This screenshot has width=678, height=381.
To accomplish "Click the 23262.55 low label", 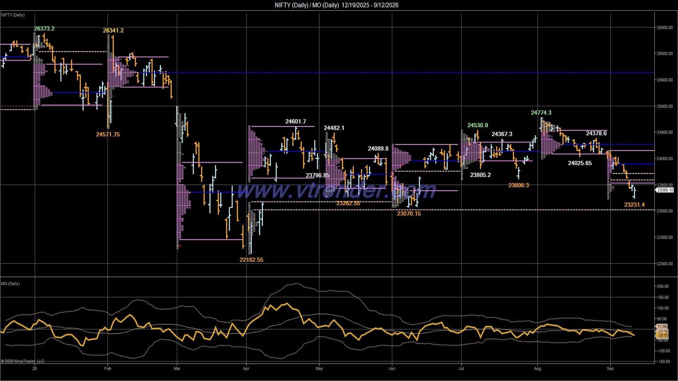I will tap(348, 203).
